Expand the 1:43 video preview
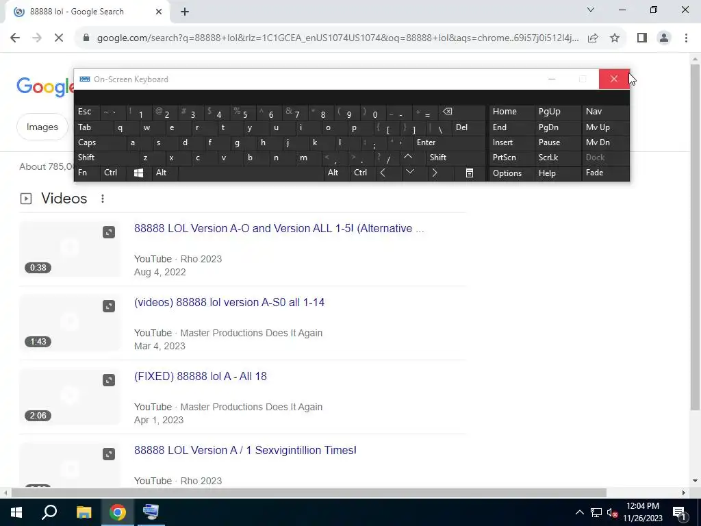Screen dimensions: 701x526 point(109,306)
